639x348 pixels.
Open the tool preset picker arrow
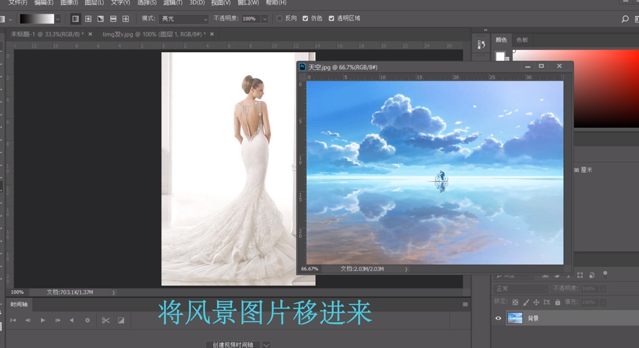(x=10, y=19)
